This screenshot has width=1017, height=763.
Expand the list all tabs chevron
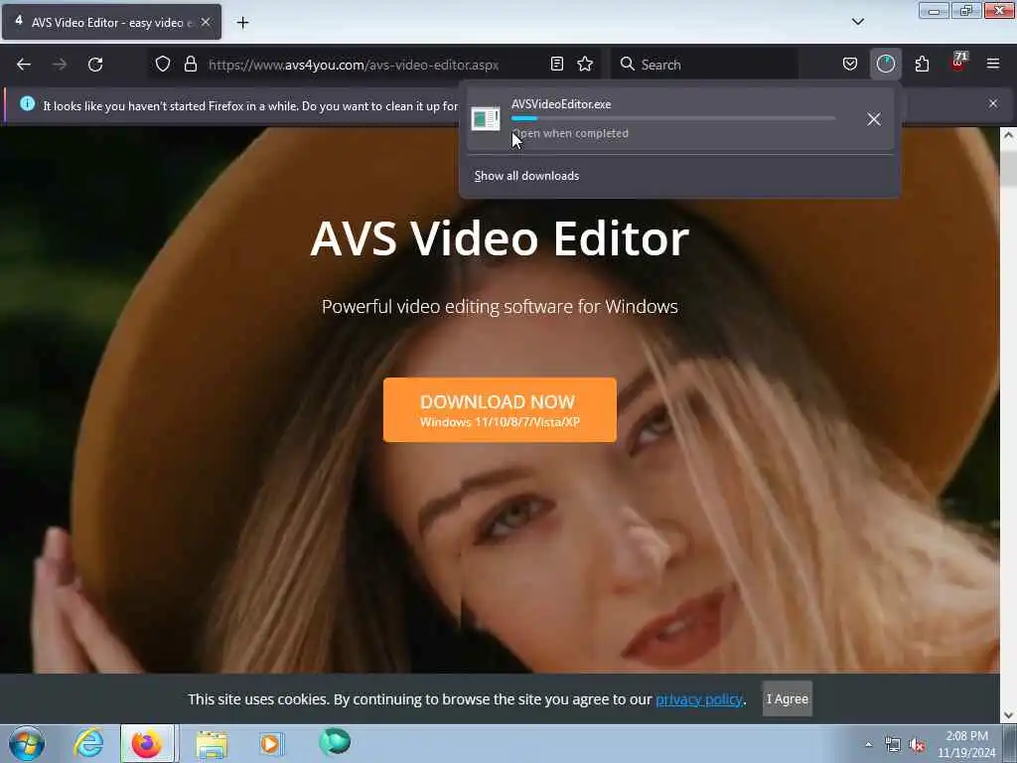coord(857,22)
